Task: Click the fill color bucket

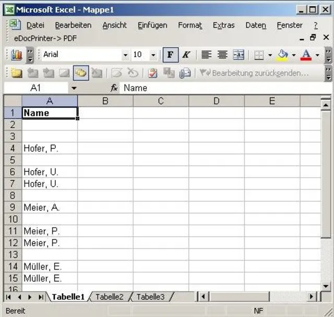Action: tap(283, 55)
